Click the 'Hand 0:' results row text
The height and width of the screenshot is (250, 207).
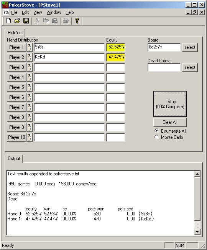(80, 213)
